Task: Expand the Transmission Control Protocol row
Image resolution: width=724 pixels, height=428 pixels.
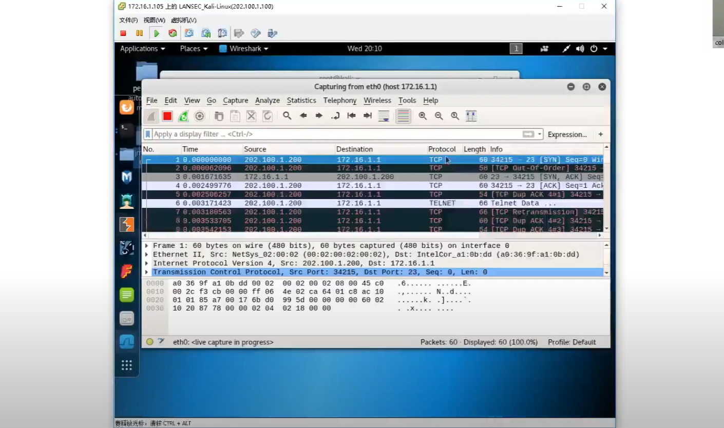Action: (147, 272)
